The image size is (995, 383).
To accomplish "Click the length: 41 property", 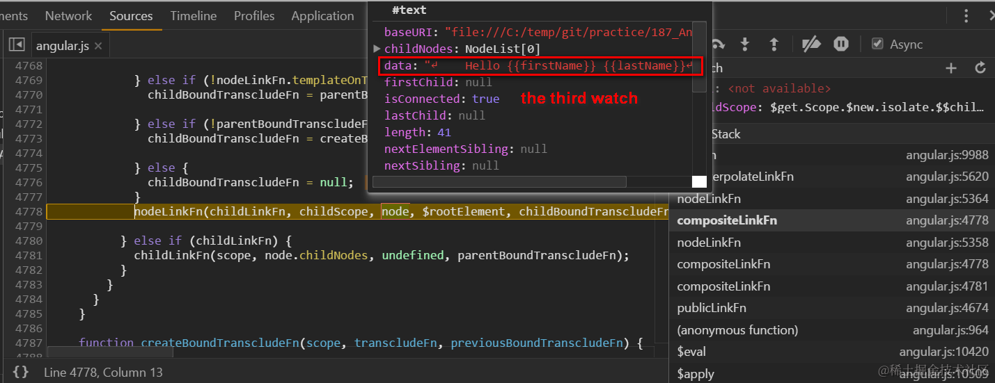I will pos(418,132).
